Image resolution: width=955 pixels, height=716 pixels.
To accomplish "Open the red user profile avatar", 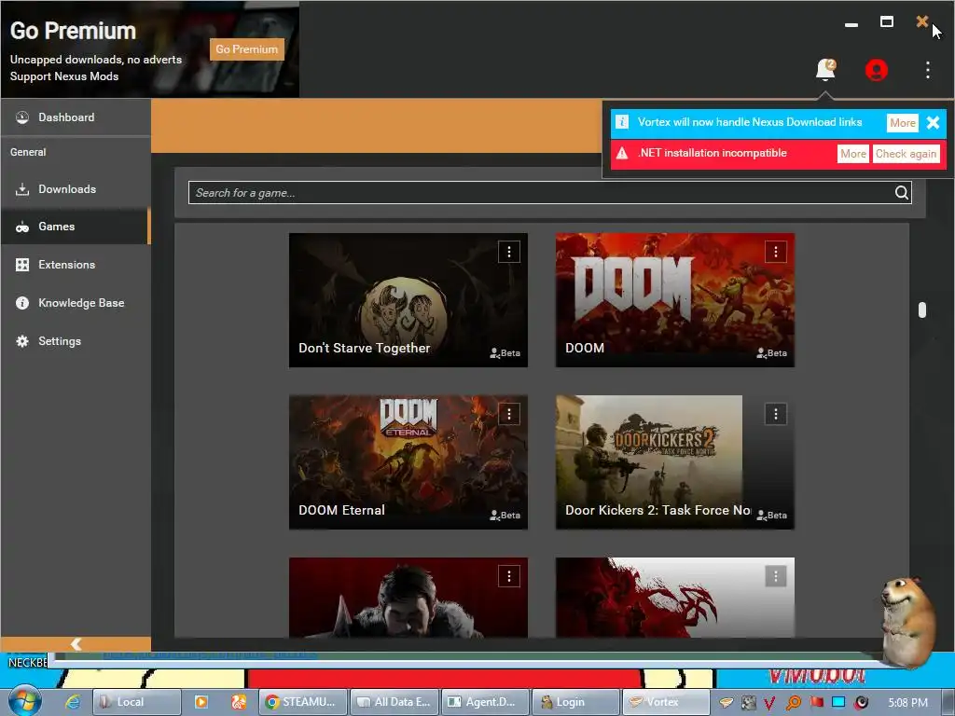I will (877, 70).
